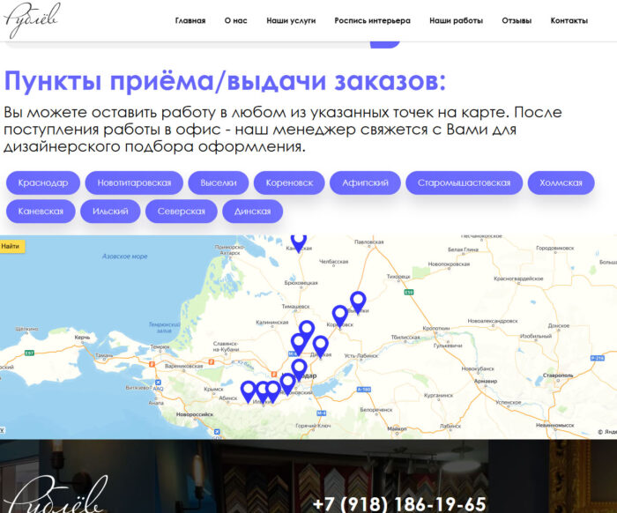Viewport: 617px width, 513px height.
Task: Click the map pin at Kanevskaya
Action: coord(299,239)
